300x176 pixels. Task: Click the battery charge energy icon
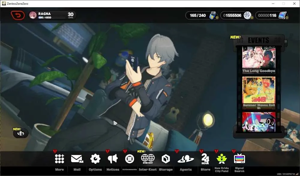213,15
